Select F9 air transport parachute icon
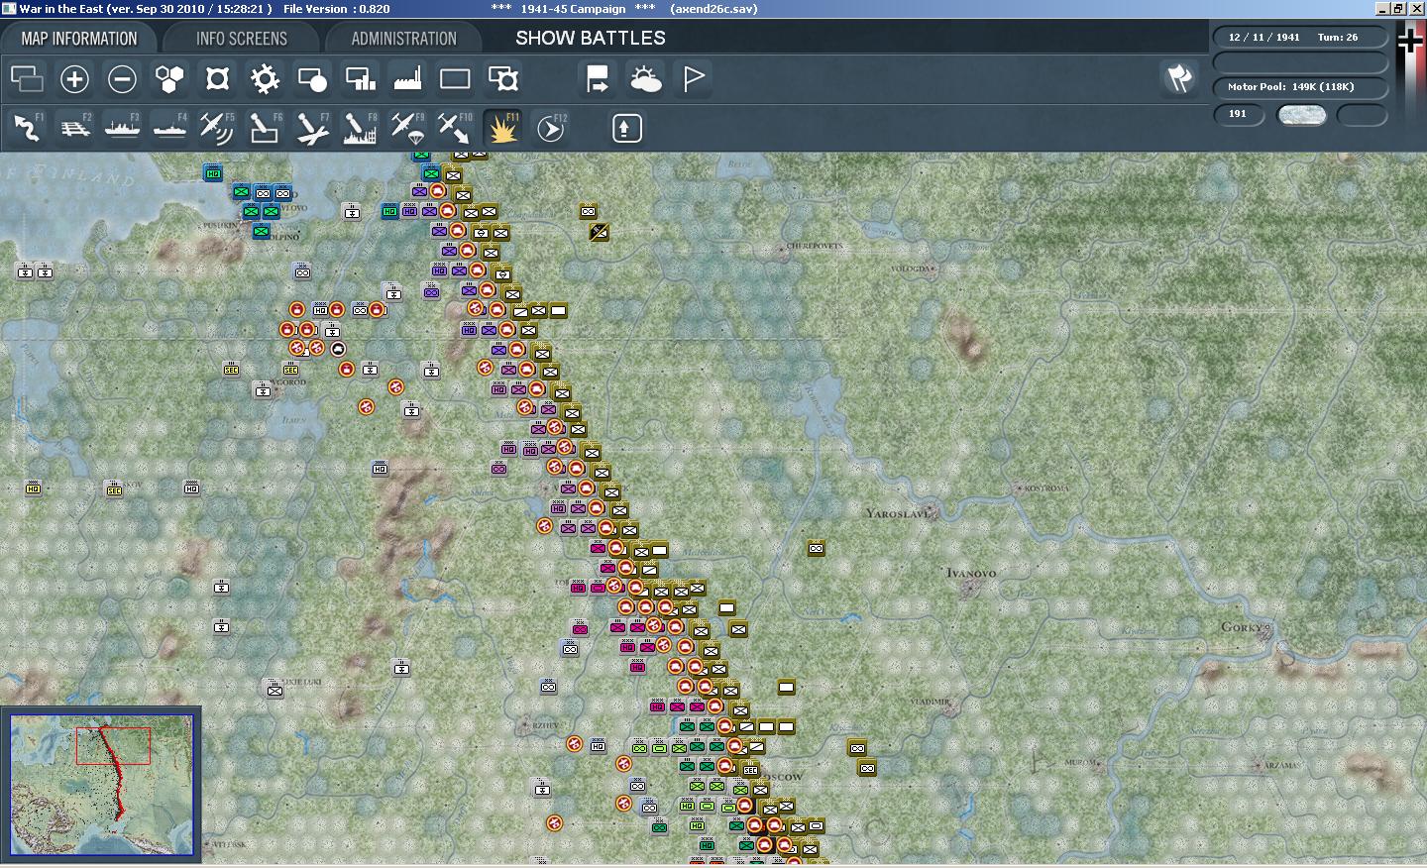Viewport: 1427px width, 868px height. click(407, 128)
